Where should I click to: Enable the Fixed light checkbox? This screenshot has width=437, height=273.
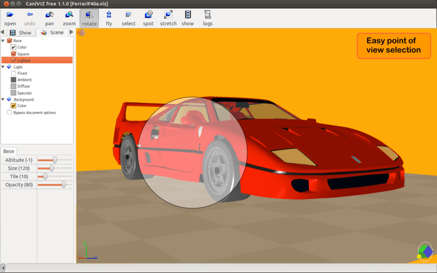[13, 73]
